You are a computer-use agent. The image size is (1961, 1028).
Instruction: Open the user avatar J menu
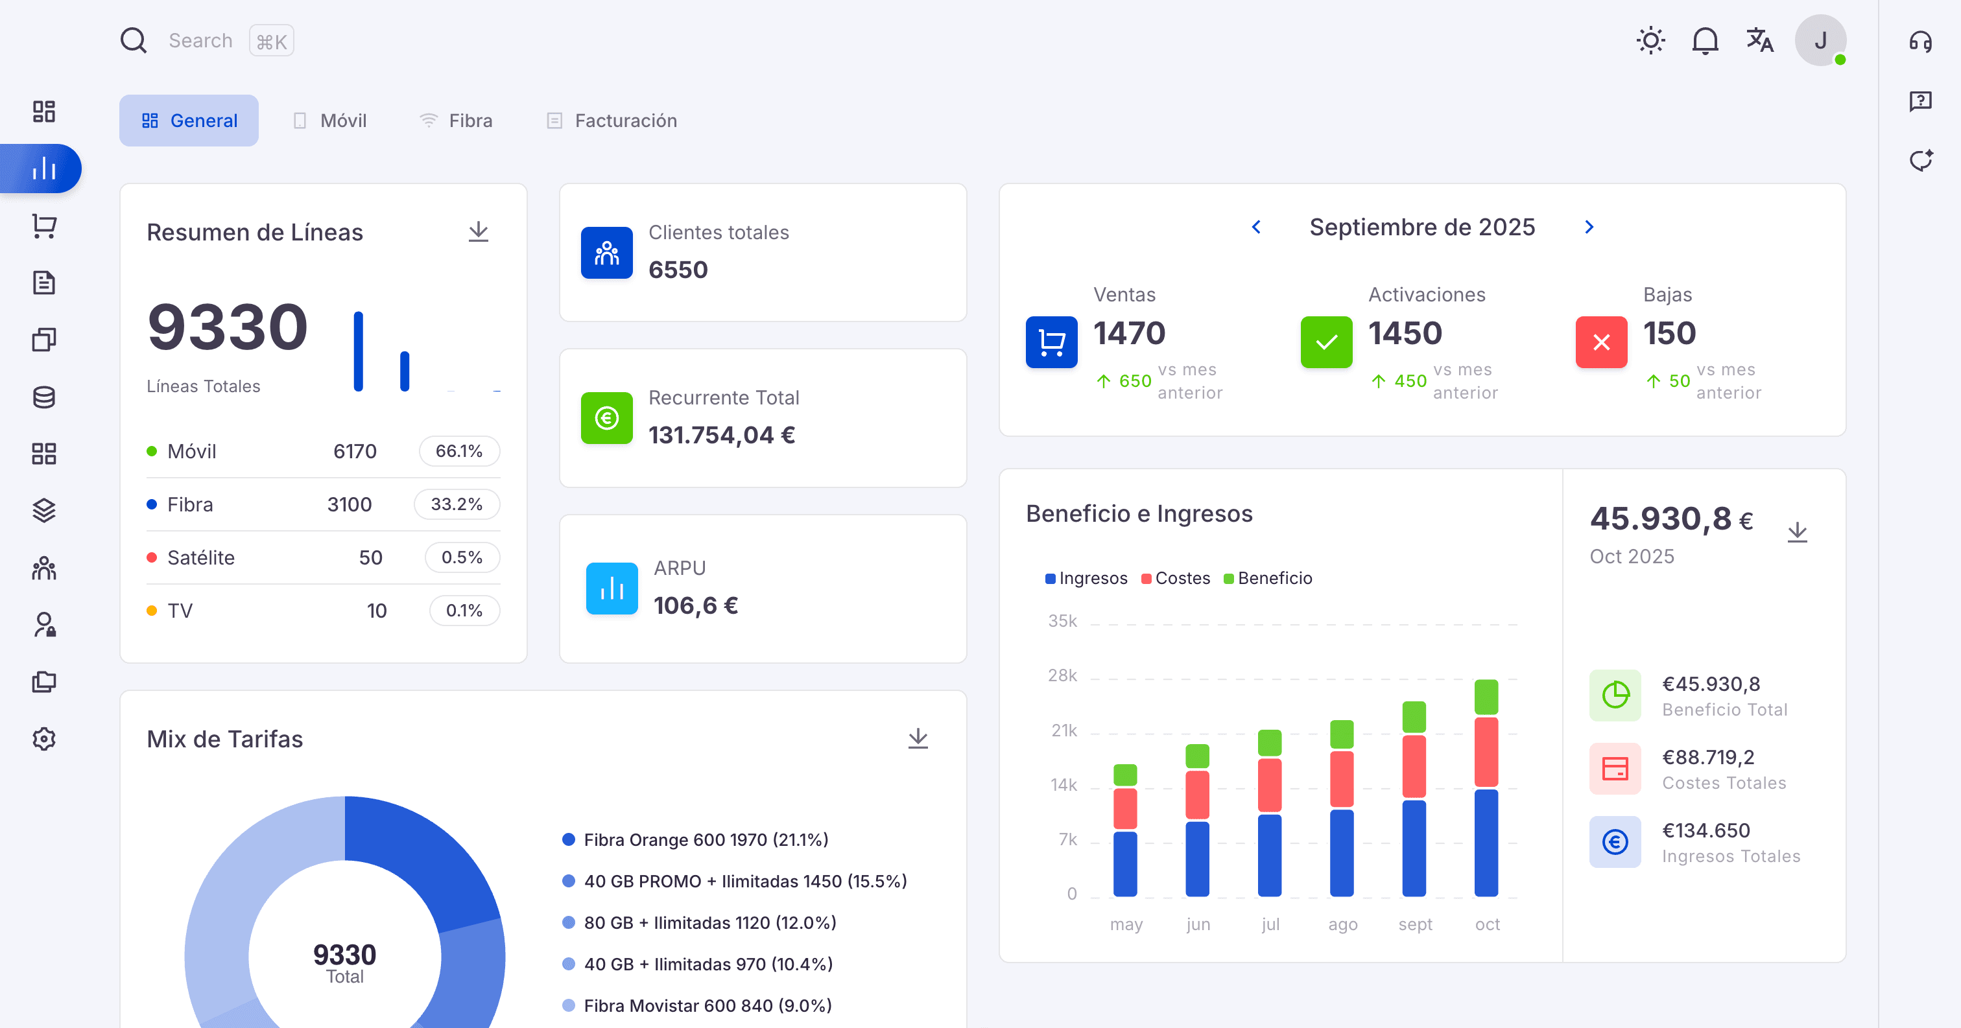click(1820, 40)
